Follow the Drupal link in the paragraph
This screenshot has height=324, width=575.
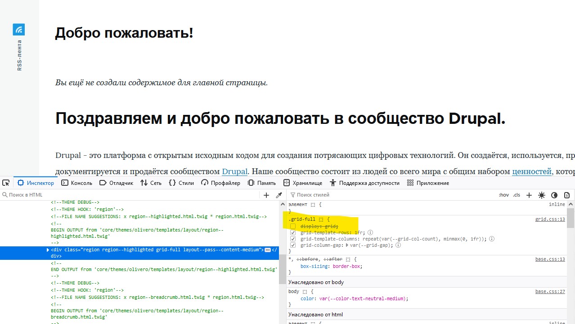[235, 171]
